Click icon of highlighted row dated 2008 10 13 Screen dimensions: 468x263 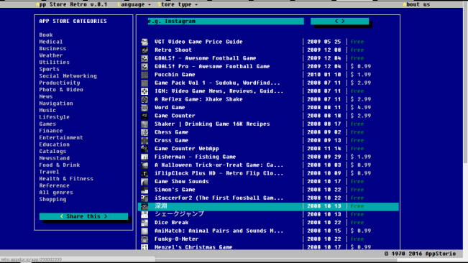click(x=144, y=206)
